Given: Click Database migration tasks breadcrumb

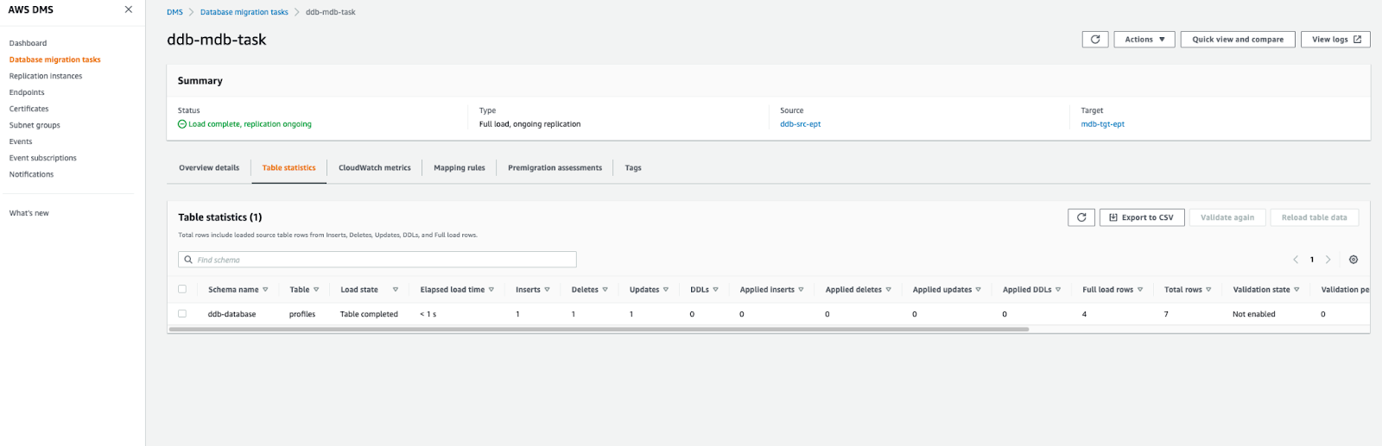Looking at the screenshot, I should click(x=244, y=12).
